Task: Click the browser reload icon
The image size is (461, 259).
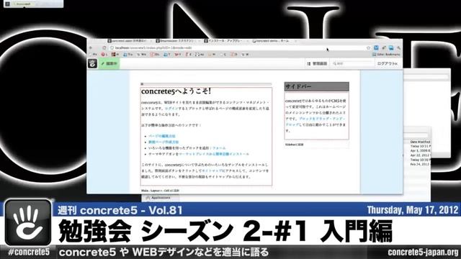Action: pyautogui.click(x=104, y=47)
